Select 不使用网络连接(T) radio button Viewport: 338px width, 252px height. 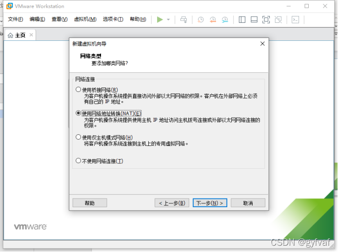click(78, 161)
